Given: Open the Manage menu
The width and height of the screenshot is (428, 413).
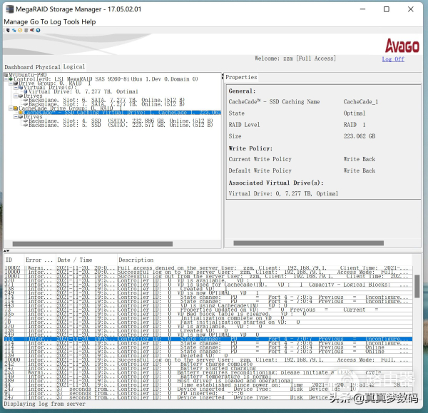Looking at the screenshot, I should (16, 22).
